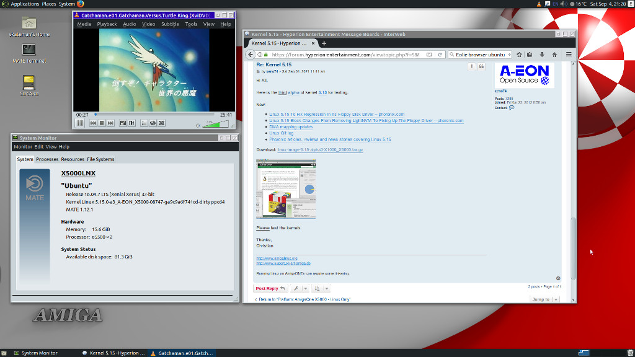Screen dimensions: 635x357
Task: Expand the topic tools wrench dropdown
Action: click(x=300, y=289)
